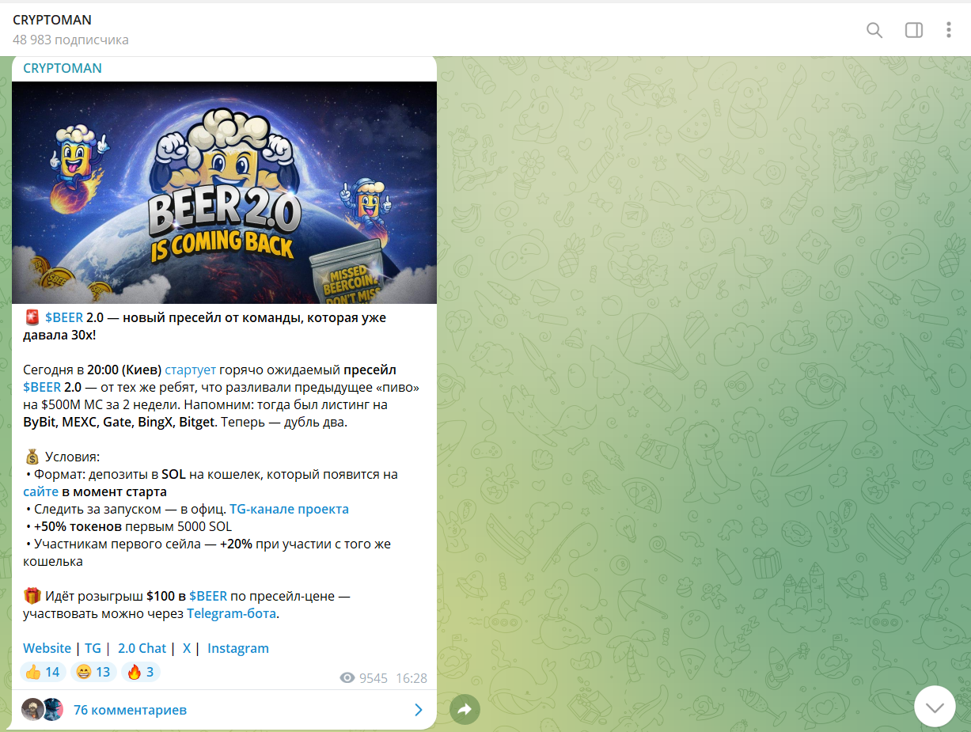React with the thumbs-up reaction showing 14
Viewport: 971px width, 732px height.
coord(43,672)
